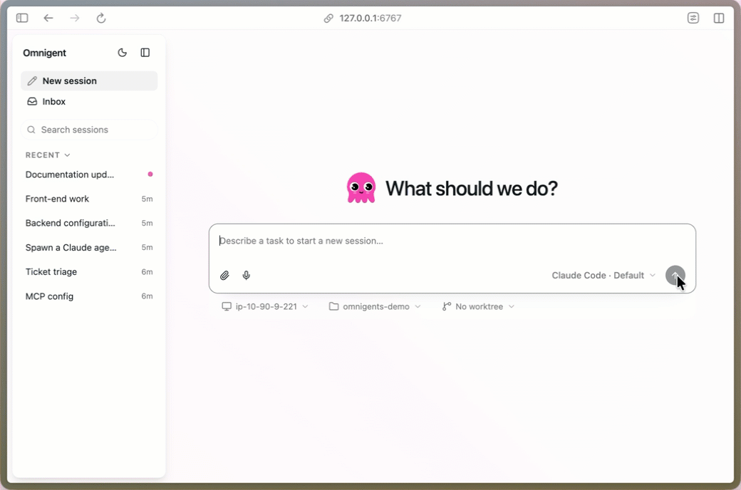Open the Claude Code · Default dropdown
The width and height of the screenshot is (741, 490).
(603, 276)
